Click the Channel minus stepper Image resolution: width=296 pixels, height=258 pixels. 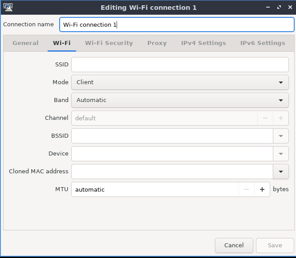coord(265,118)
